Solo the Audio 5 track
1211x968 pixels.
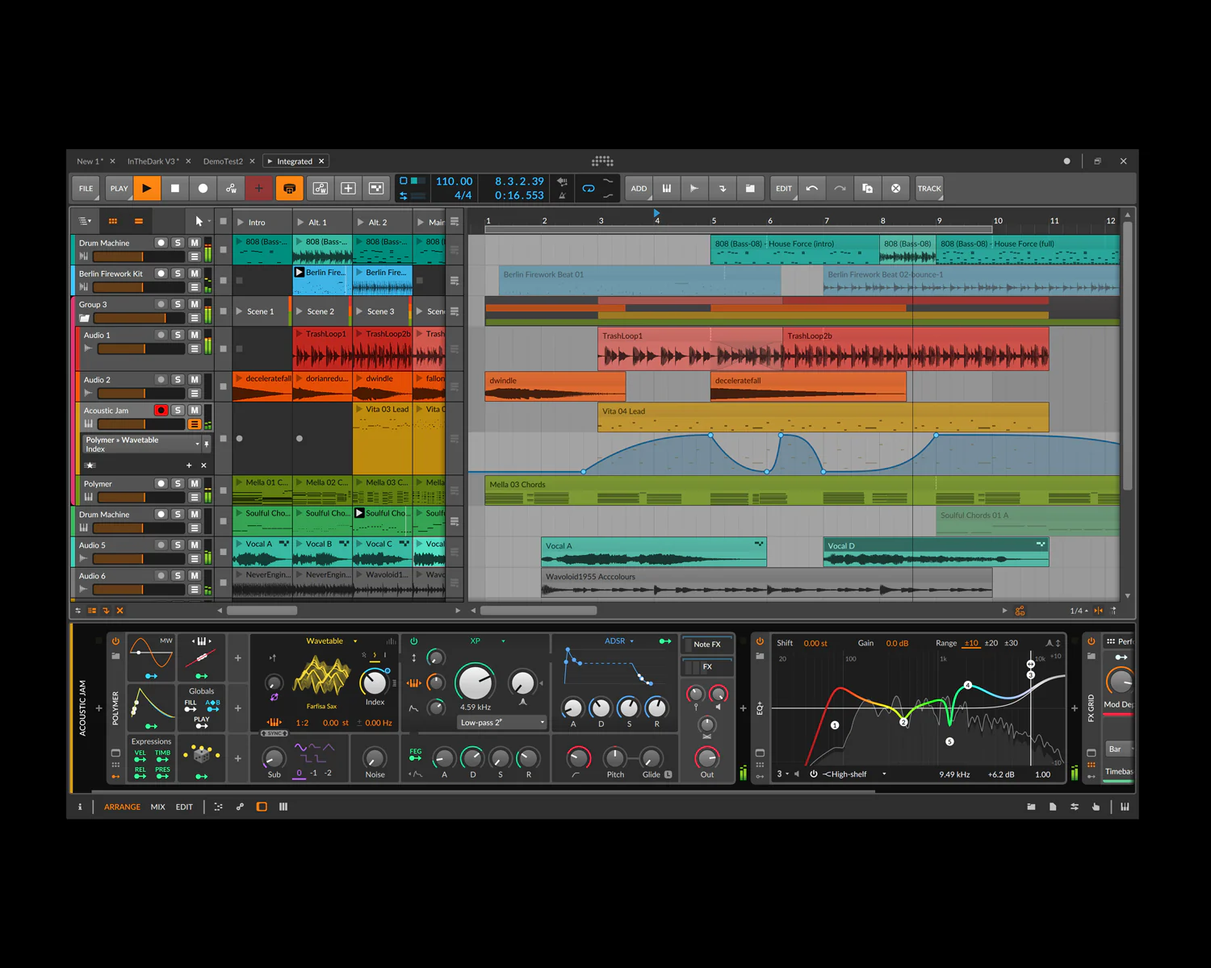[x=178, y=545]
